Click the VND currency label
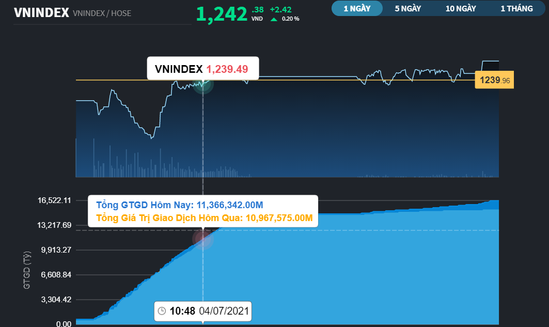 (257, 19)
